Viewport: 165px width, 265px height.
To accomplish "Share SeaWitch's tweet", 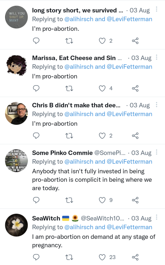I will (135, 257).
